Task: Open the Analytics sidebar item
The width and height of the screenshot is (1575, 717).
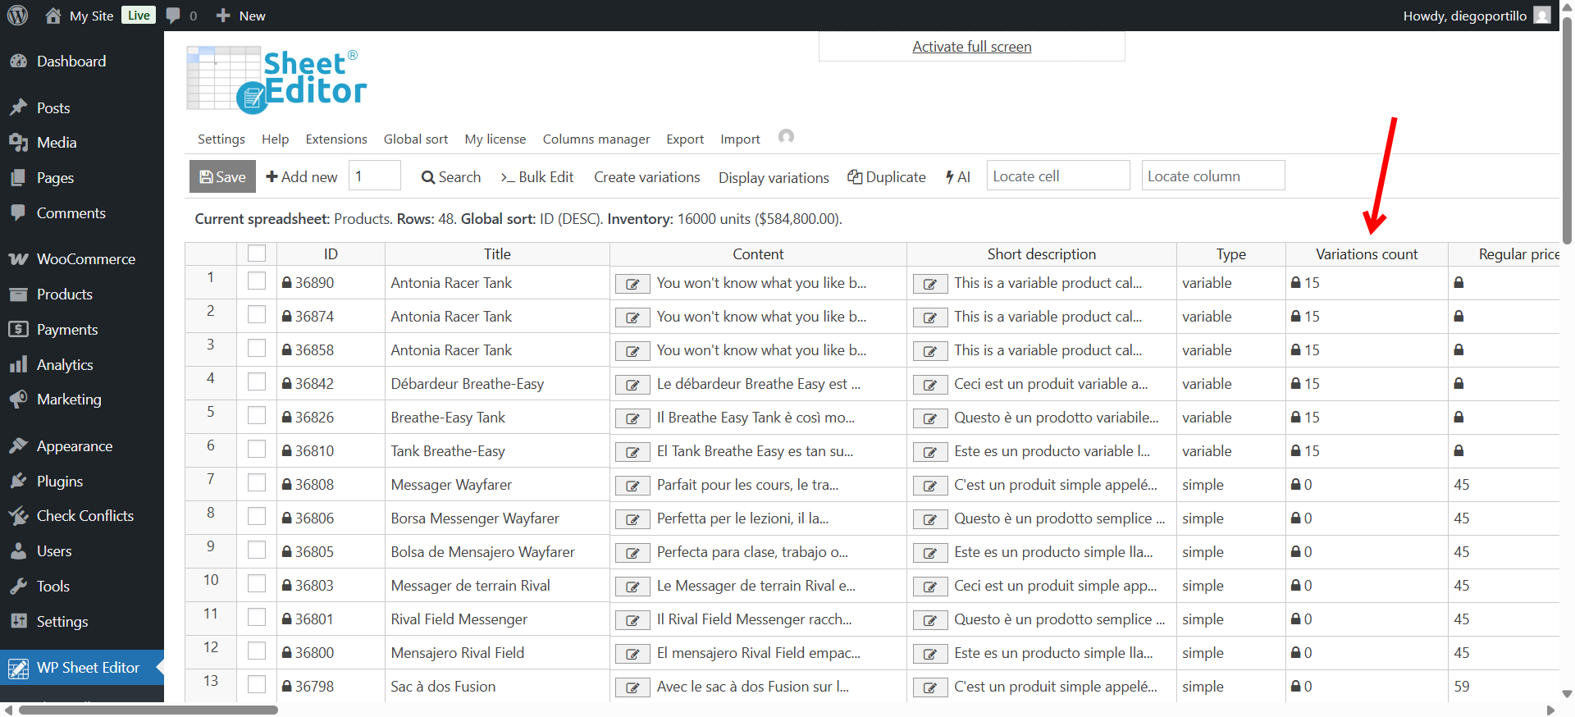Action: click(65, 365)
